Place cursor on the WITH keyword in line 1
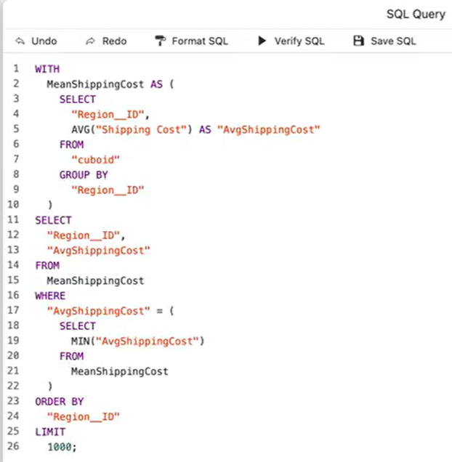The height and width of the screenshot is (462, 452). tap(47, 69)
